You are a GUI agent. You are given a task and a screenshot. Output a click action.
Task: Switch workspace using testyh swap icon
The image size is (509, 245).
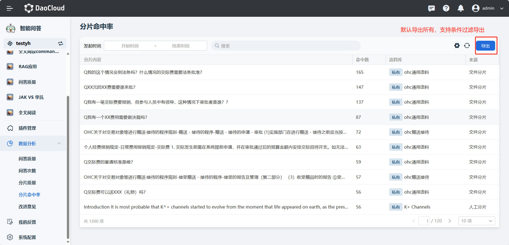click(x=61, y=43)
